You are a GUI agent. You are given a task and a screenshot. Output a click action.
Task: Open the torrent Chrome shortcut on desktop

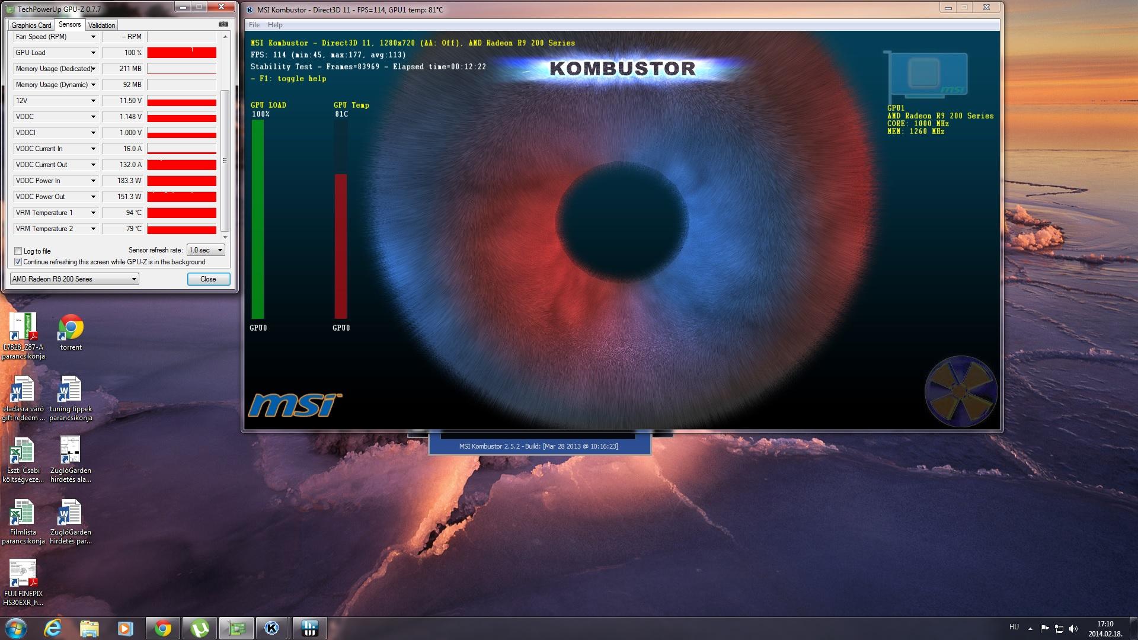(x=71, y=332)
